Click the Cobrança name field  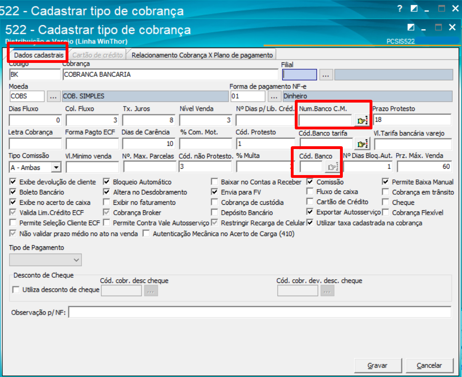pos(170,75)
